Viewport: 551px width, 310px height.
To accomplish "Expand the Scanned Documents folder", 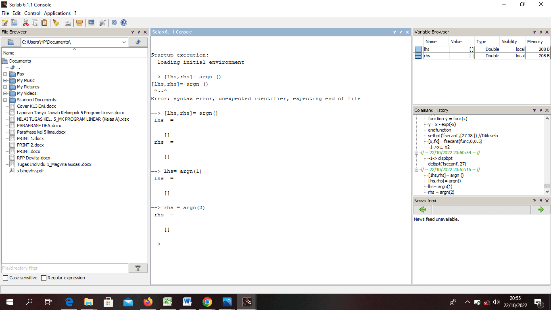I will (x=5, y=100).
